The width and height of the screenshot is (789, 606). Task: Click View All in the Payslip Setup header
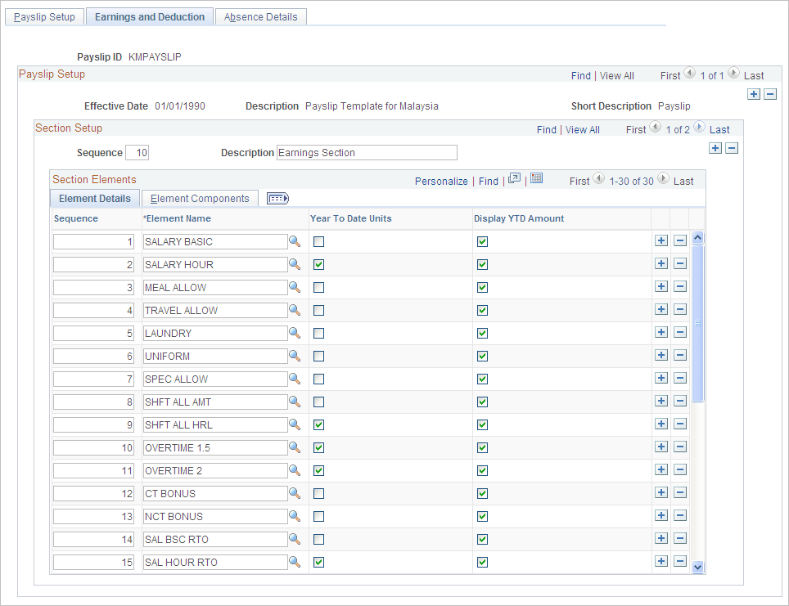tap(616, 75)
